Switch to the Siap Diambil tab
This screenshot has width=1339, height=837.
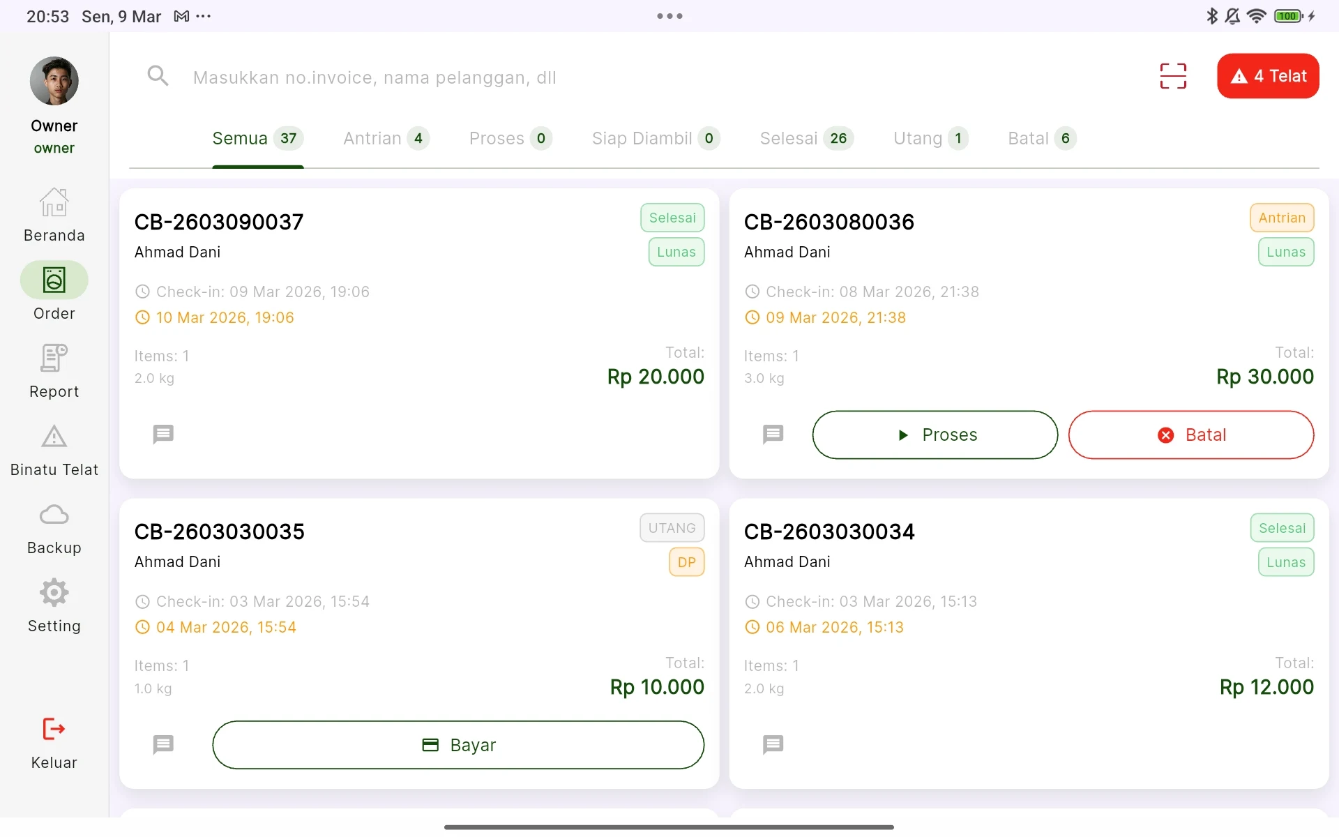[656, 139]
